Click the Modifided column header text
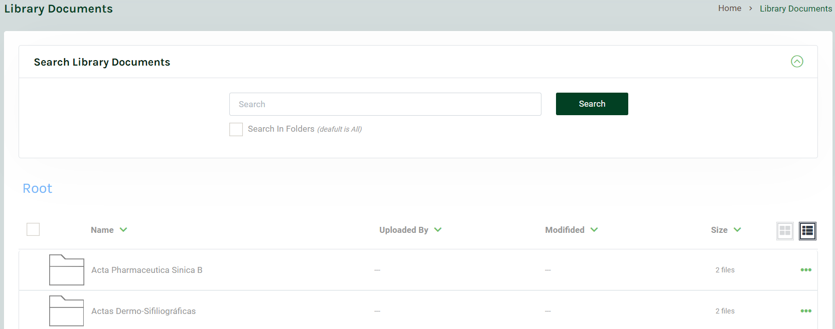The width and height of the screenshot is (835, 329). [565, 230]
